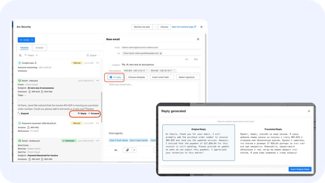Expand the inbound email message
The image size is (325, 183).
[x=23, y=113]
